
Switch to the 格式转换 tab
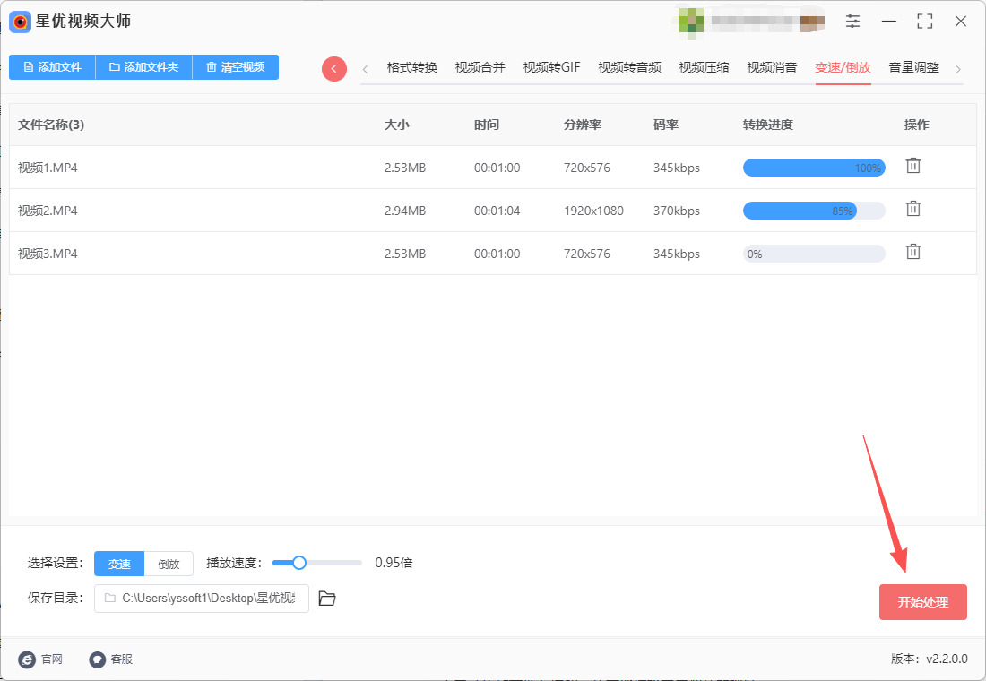pyautogui.click(x=411, y=68)
